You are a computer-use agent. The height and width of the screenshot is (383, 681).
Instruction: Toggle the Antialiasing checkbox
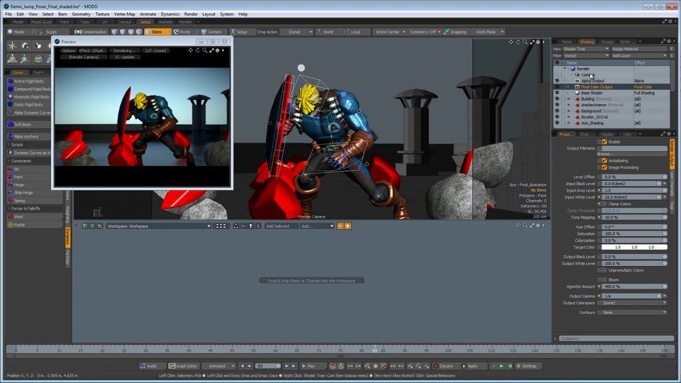click(604, 160)
